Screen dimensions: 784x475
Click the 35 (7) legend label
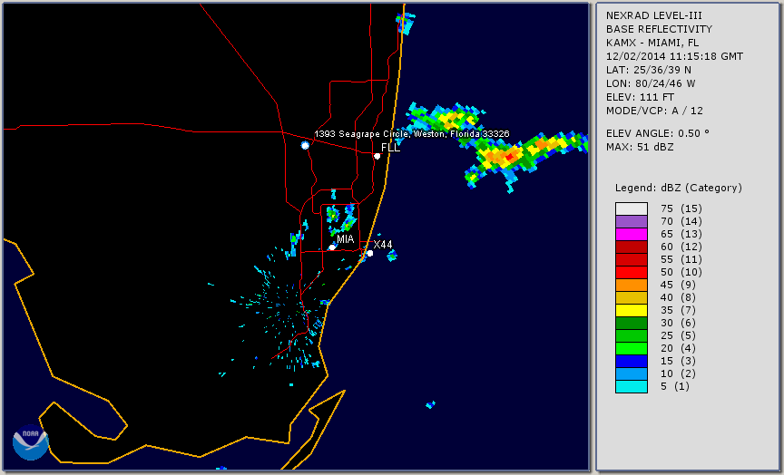[679, 310]
